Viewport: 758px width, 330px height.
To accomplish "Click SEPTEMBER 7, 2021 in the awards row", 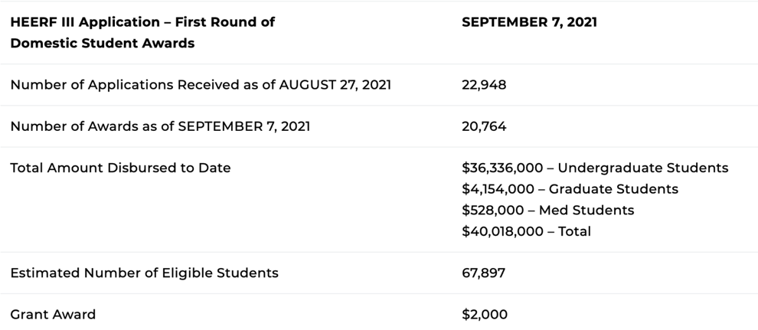I will coord(244,126).
